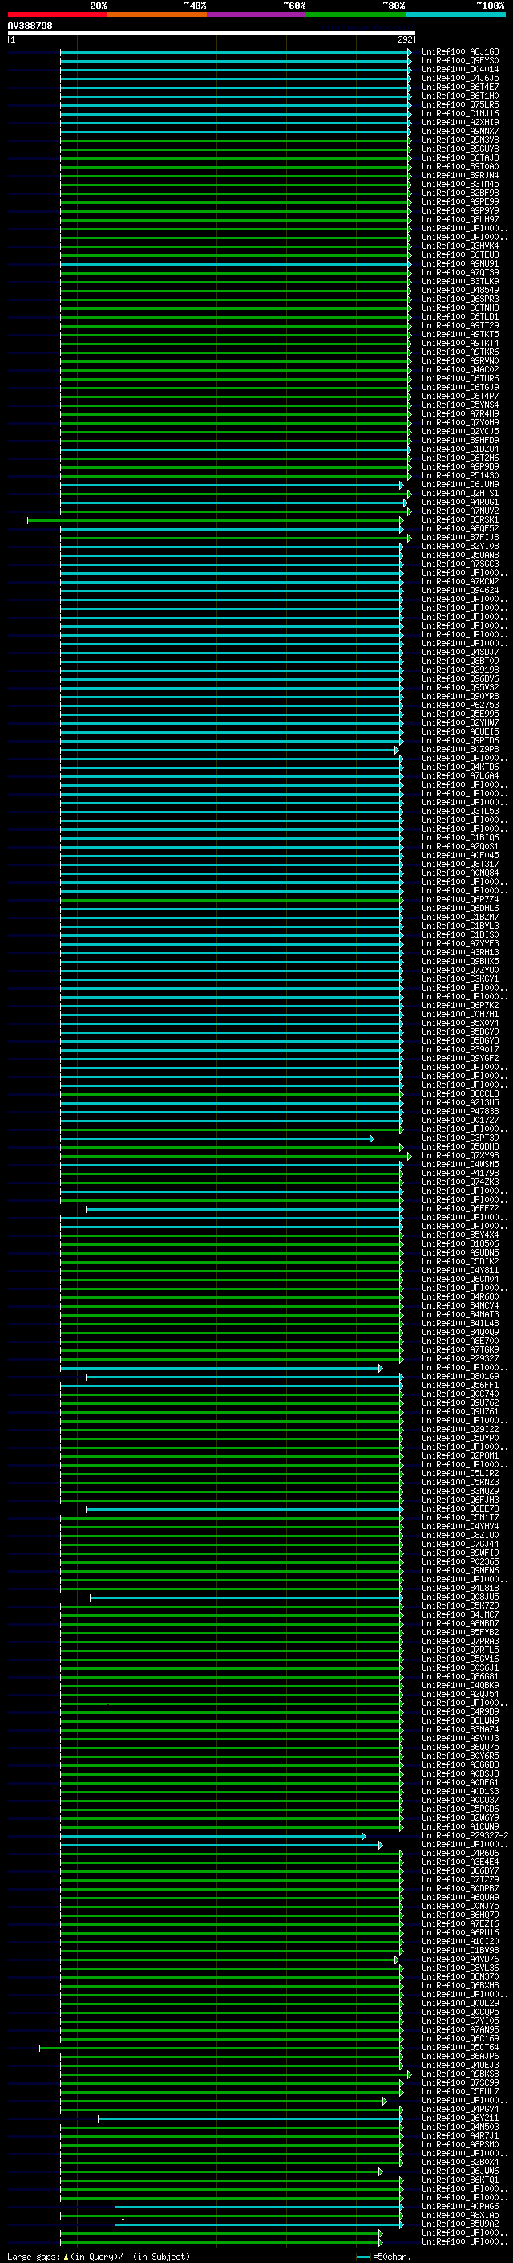Select hit label UniRef100_Q56FF1
This screenshot has width=513, height=2263.
[x=460, y=1386]
